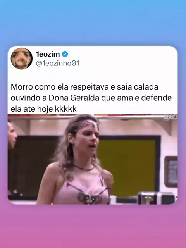Screen dimensions: 186x248
Task: Click the BBB watermark logo in video
Action: point(170,117)
